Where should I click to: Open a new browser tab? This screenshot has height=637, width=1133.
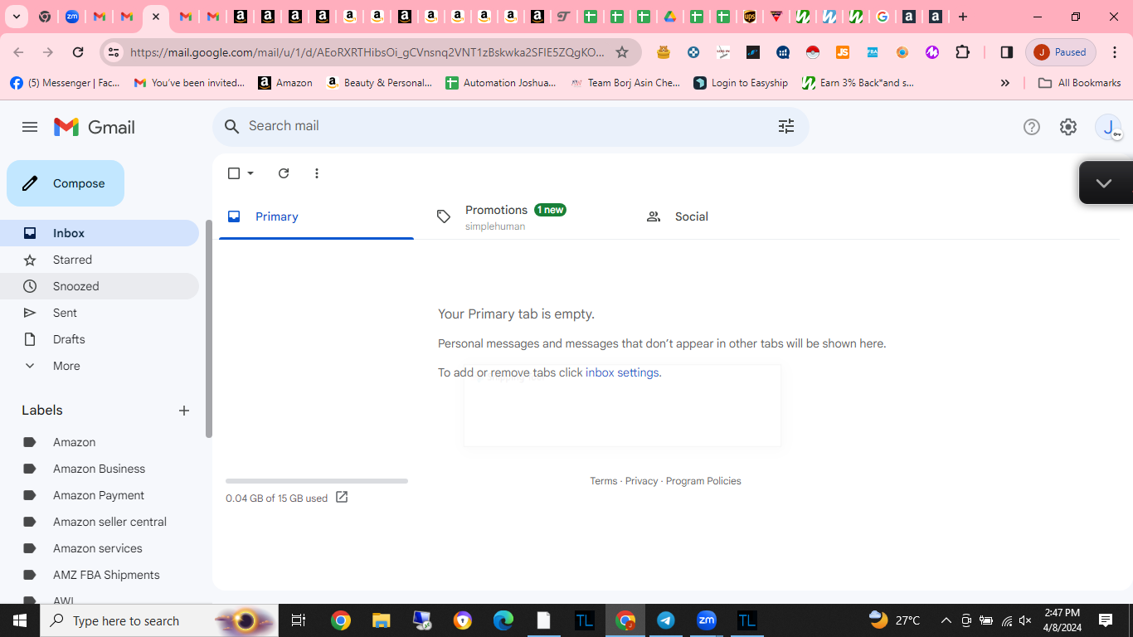click(x=963, y=17)
